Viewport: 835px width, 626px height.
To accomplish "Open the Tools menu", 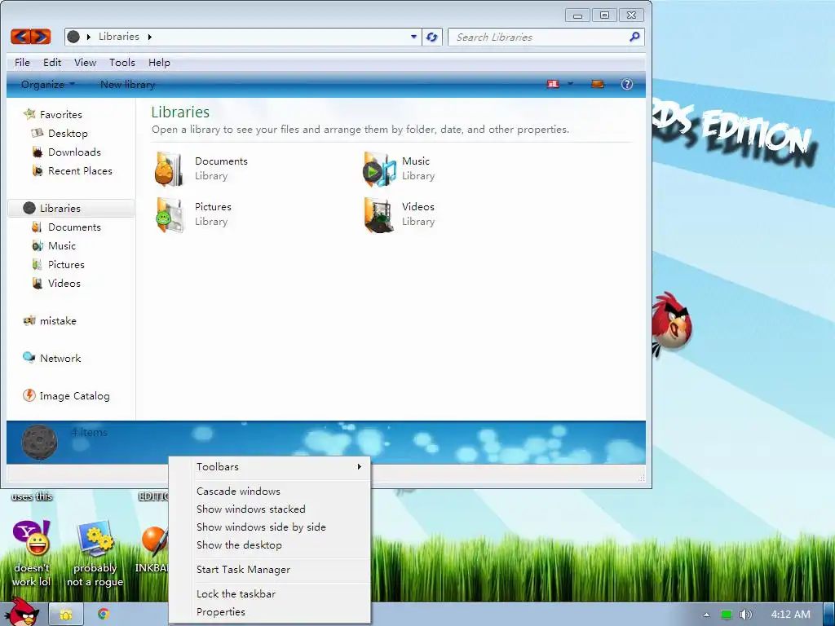I will (122, 62).
